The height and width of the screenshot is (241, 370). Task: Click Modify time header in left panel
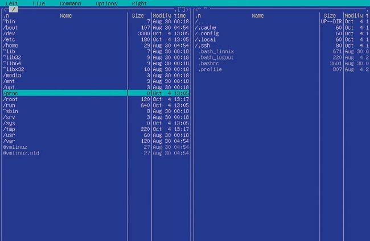pos(171,16)
